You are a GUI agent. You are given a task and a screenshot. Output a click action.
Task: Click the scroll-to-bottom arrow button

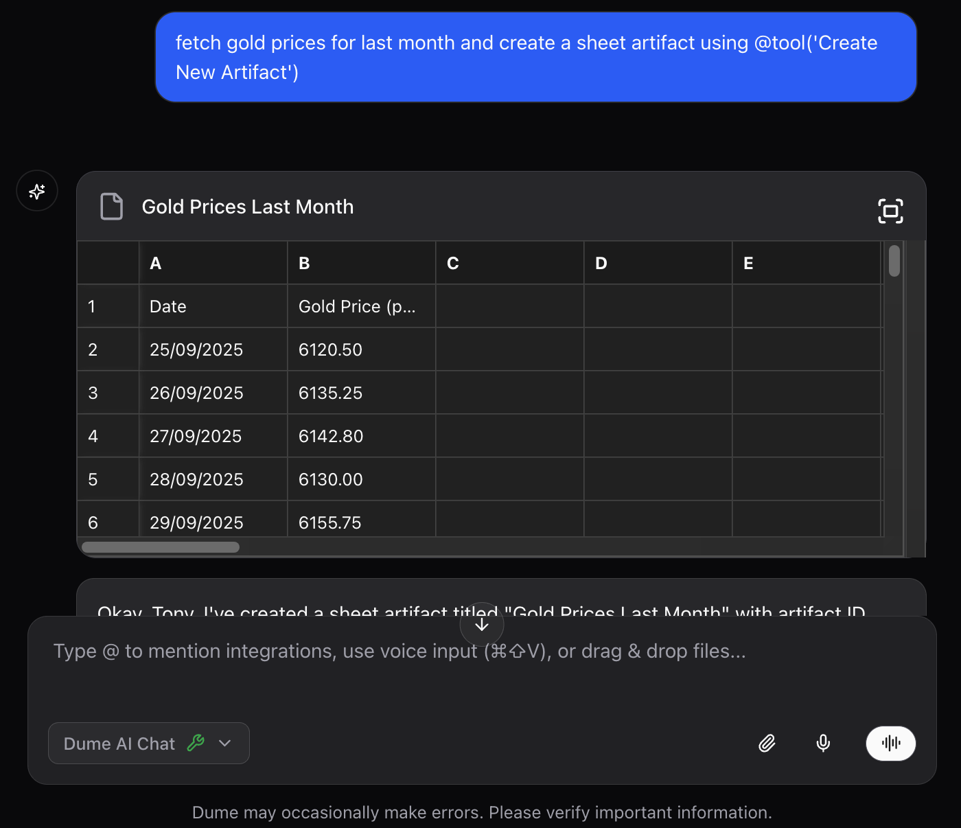(482, 624)
